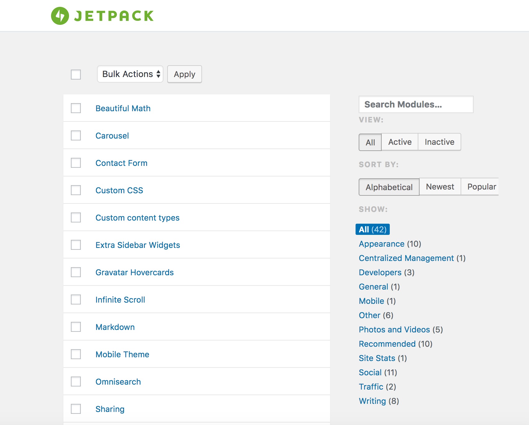Open the Markdown module link
The height and width of the screenshot is (425, 529).
click(115, 327)
